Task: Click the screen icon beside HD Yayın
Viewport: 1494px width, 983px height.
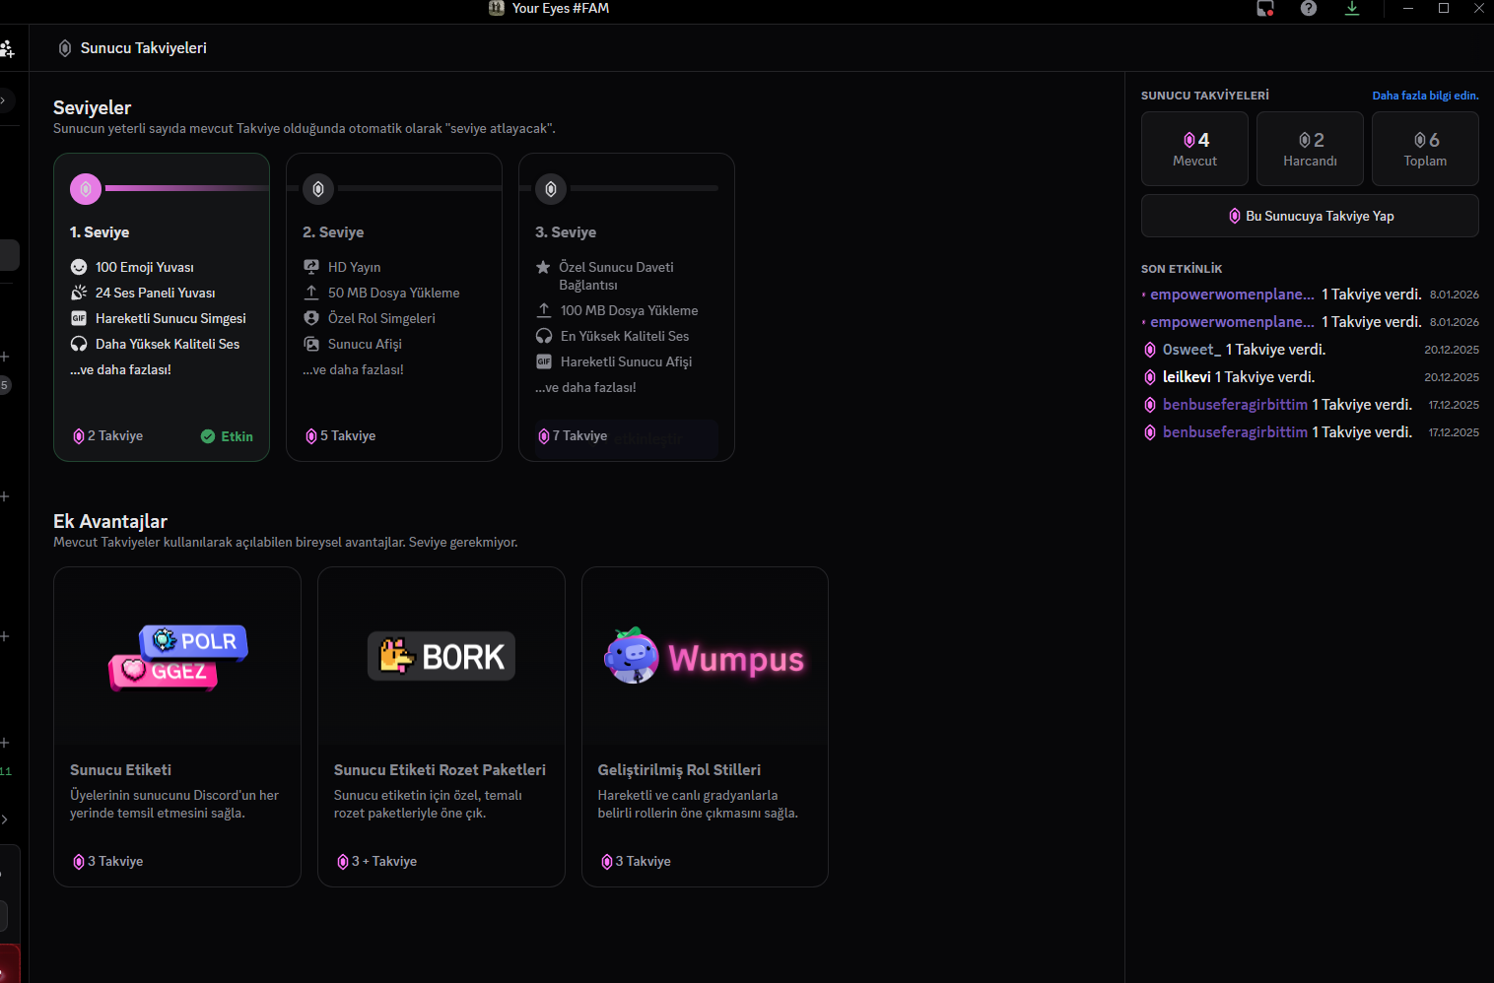Action: point(311,267)
